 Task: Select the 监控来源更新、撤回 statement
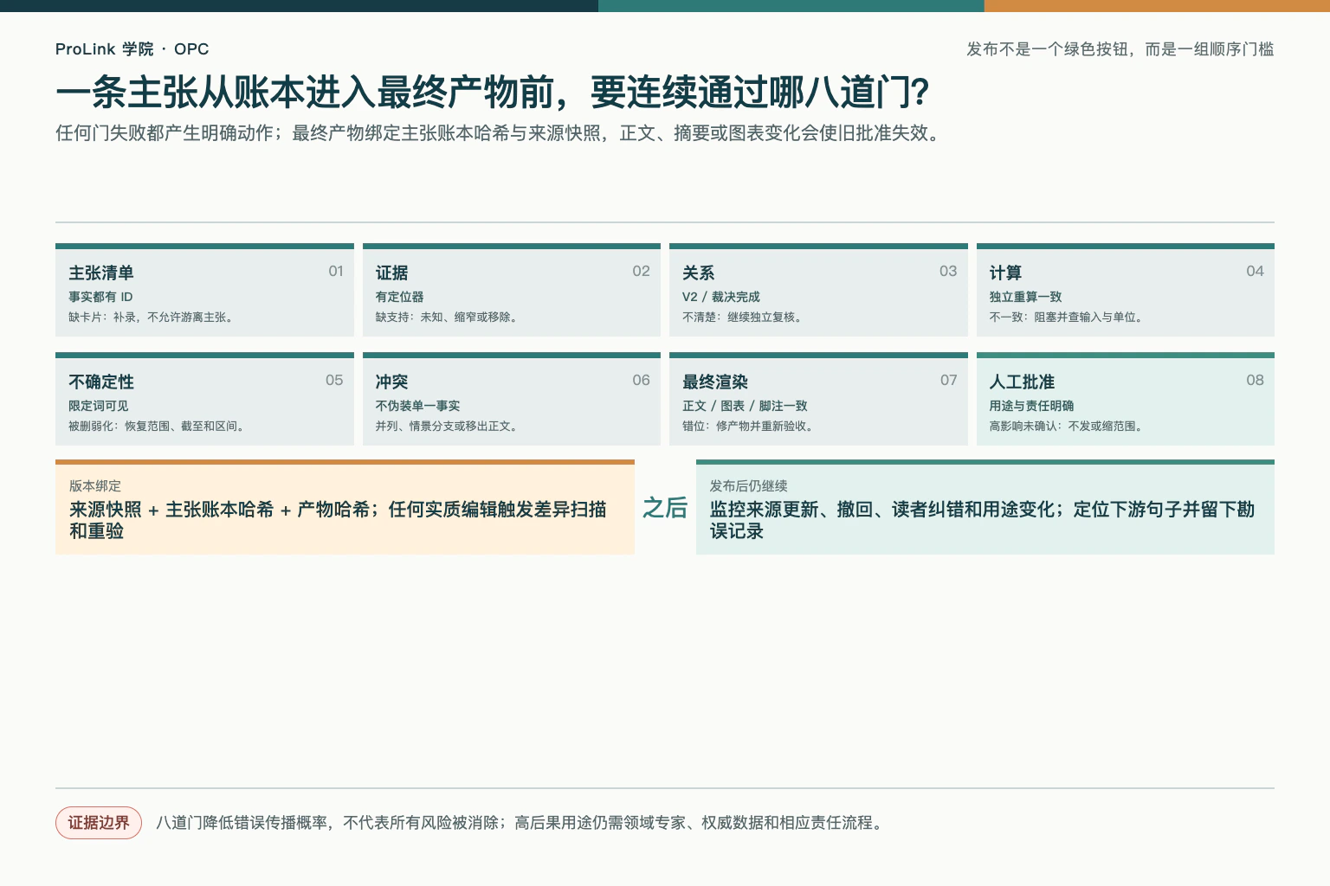pyautogui.click(x=982, y=520)
